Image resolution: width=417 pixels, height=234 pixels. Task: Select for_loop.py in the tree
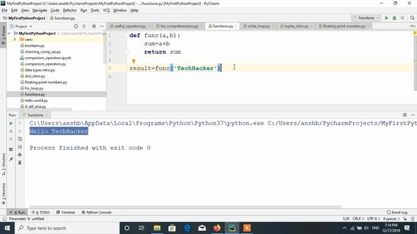[x=34, y=88]
